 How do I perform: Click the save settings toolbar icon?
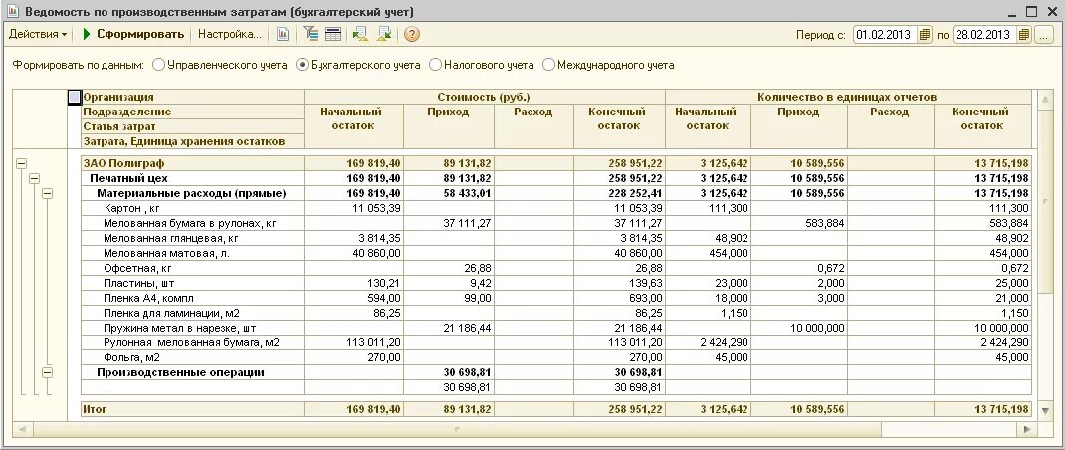tap(384, 34)
